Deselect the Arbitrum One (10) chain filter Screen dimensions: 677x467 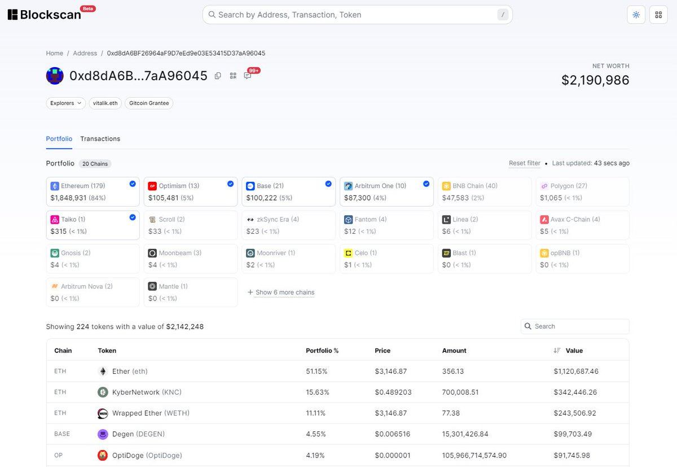386,192
